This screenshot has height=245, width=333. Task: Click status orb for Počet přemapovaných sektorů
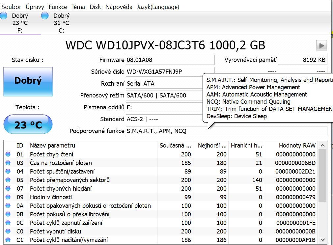tap(8, 180)
